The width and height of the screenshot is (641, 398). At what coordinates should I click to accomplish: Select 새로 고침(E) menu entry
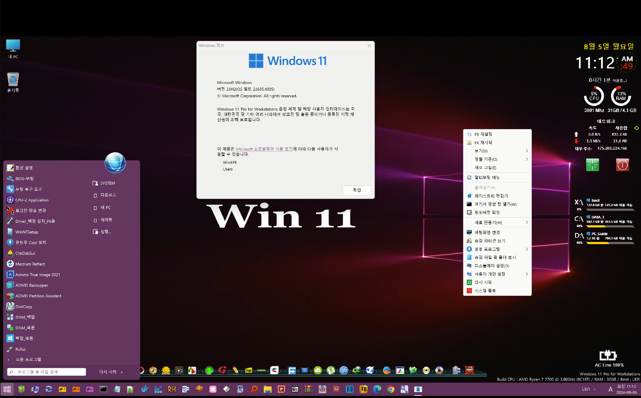(497, 168)
